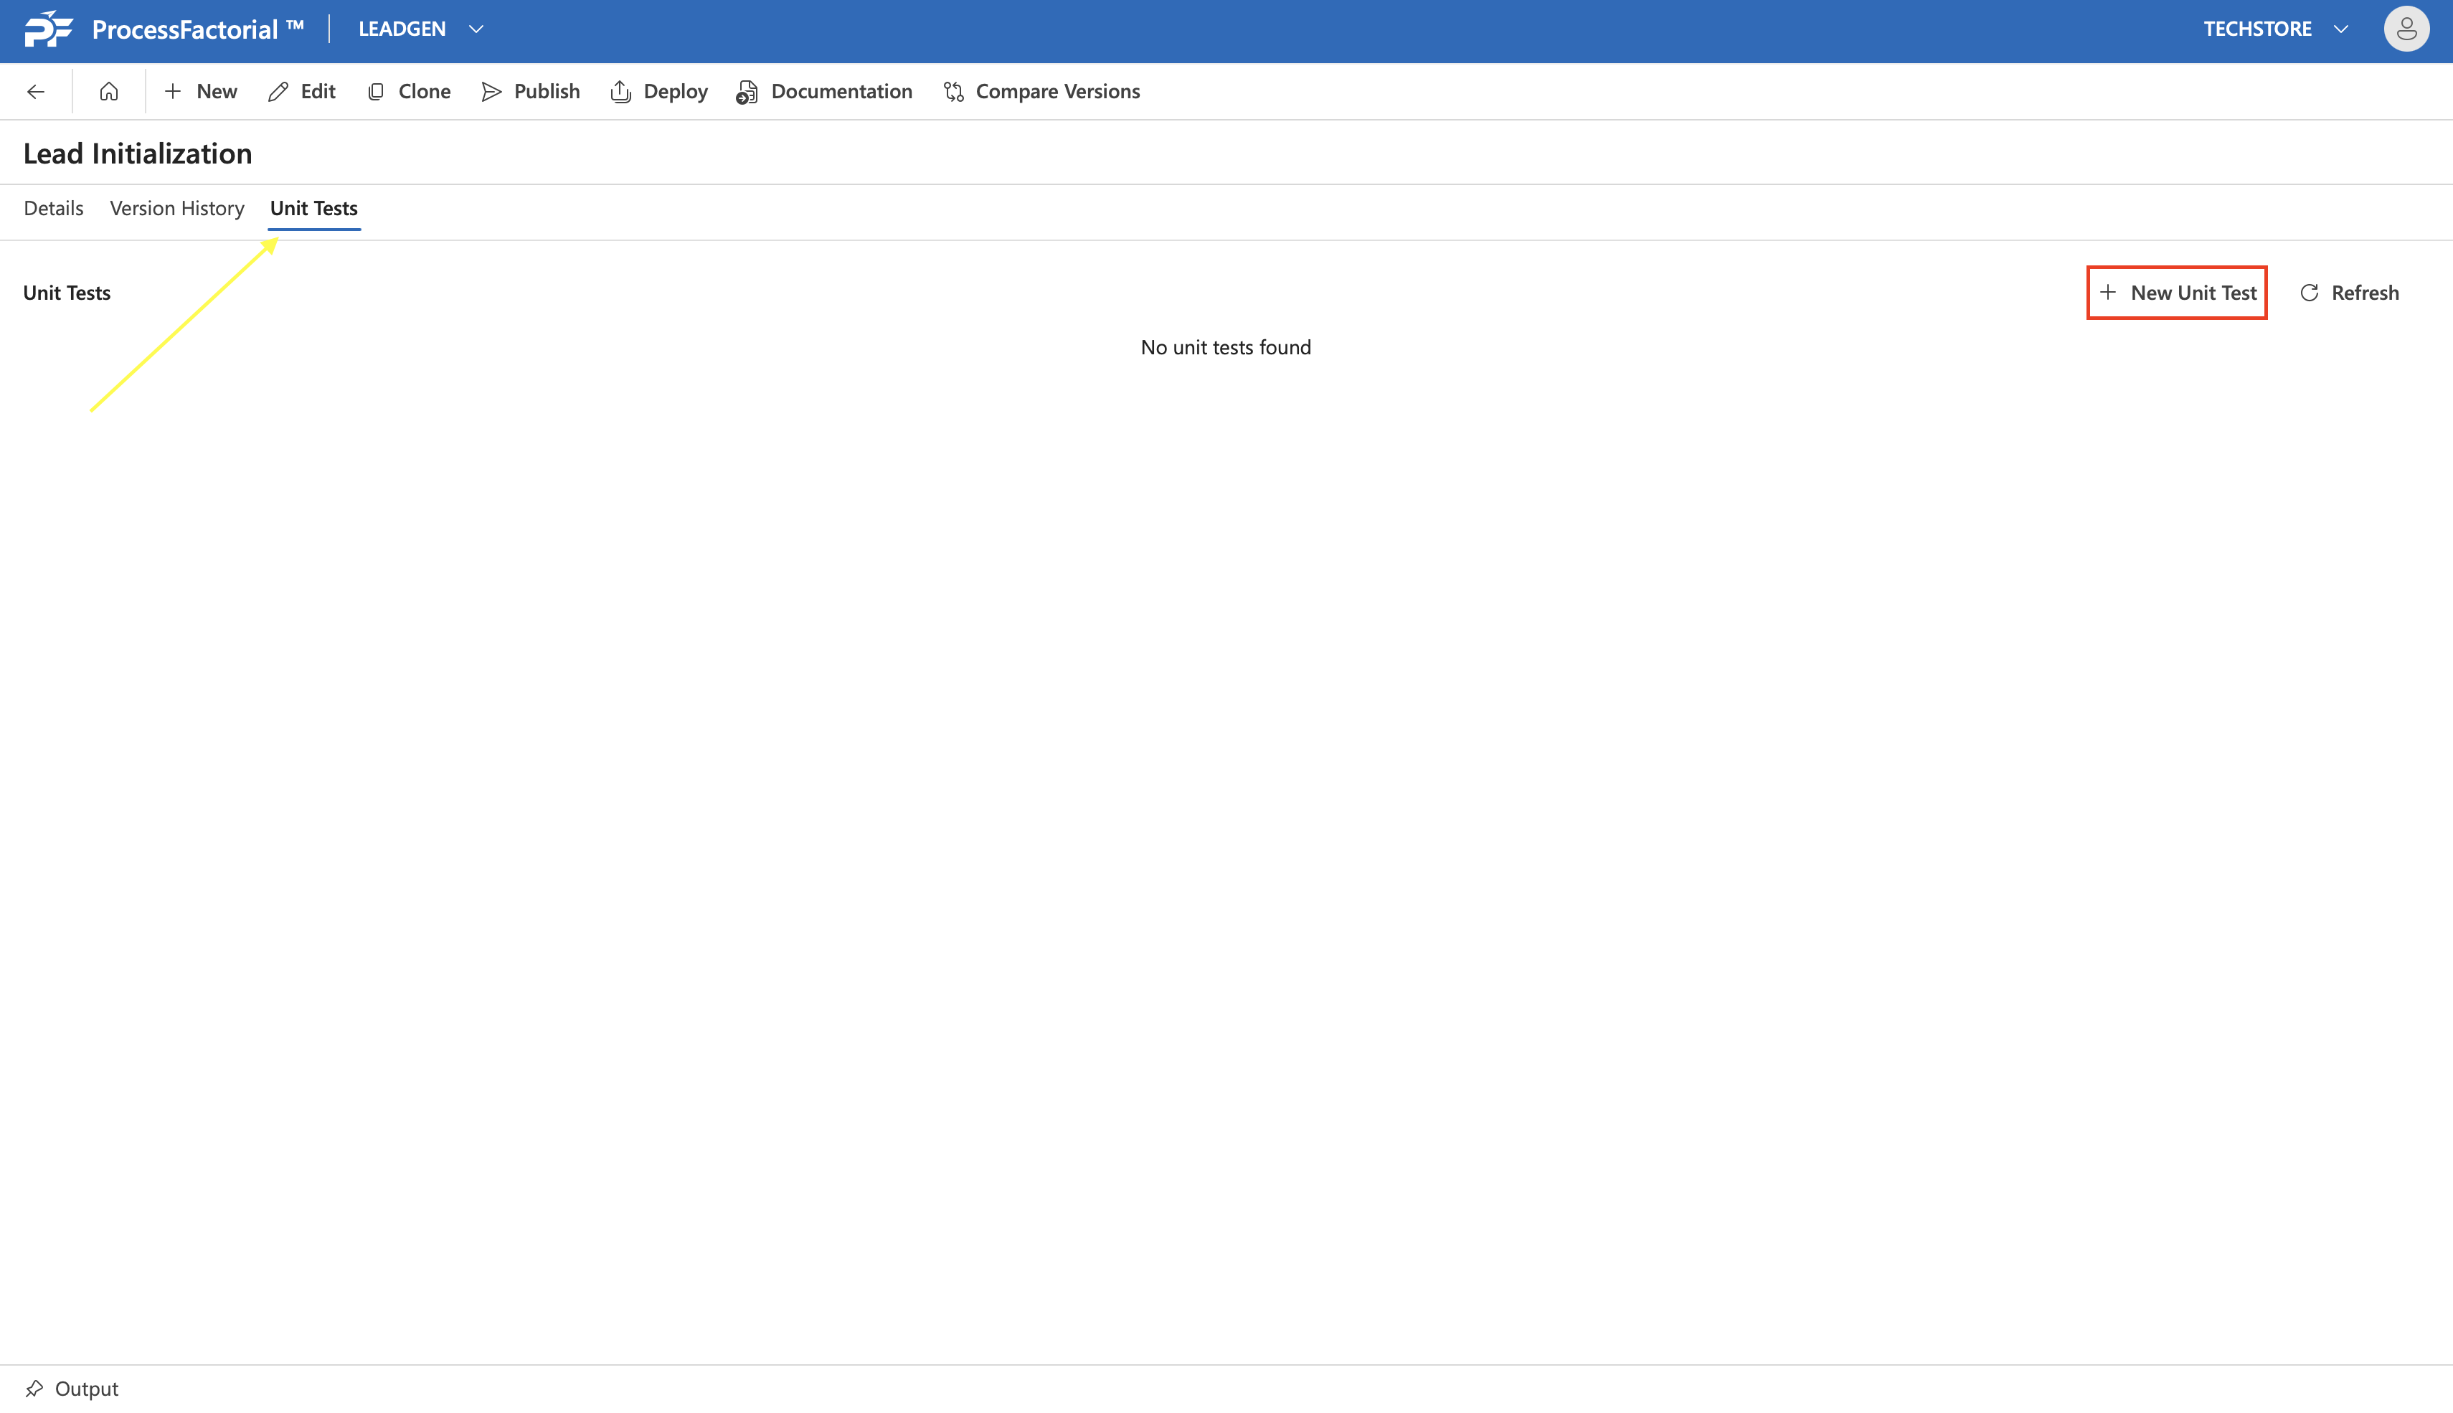
Task: Click the Edit pencil icon
Action: coord(278,91)
